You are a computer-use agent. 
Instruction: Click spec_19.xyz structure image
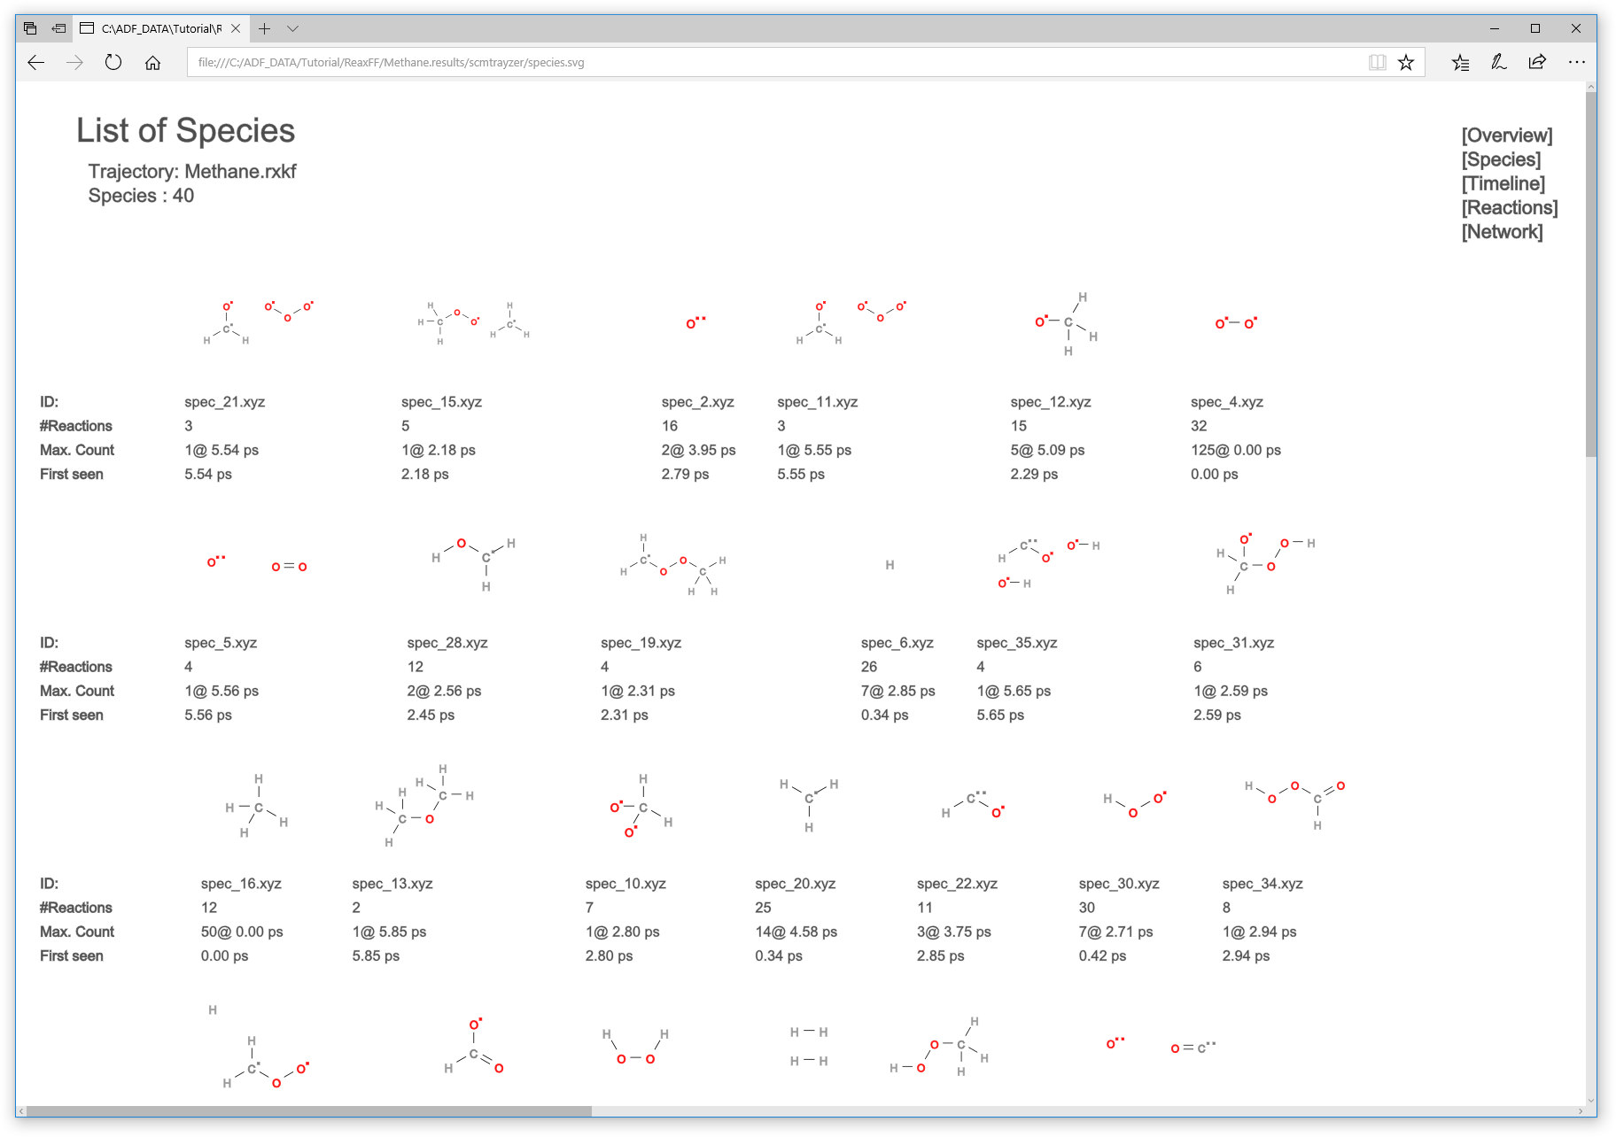tap(673, 564)
